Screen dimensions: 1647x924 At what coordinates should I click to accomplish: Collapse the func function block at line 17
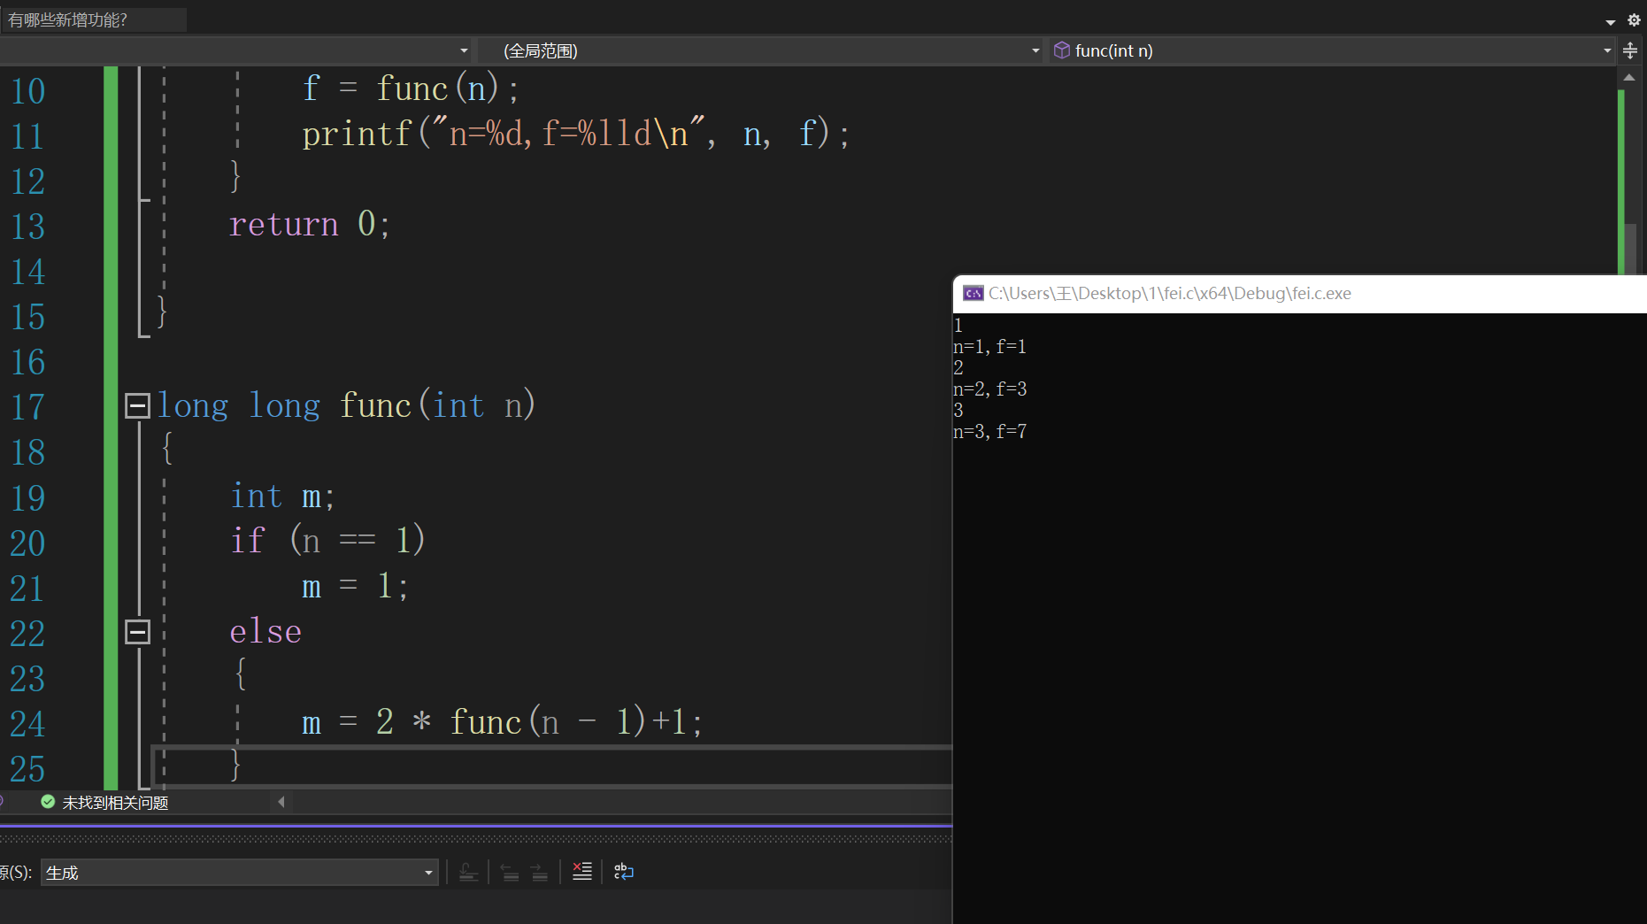(137, 406)
